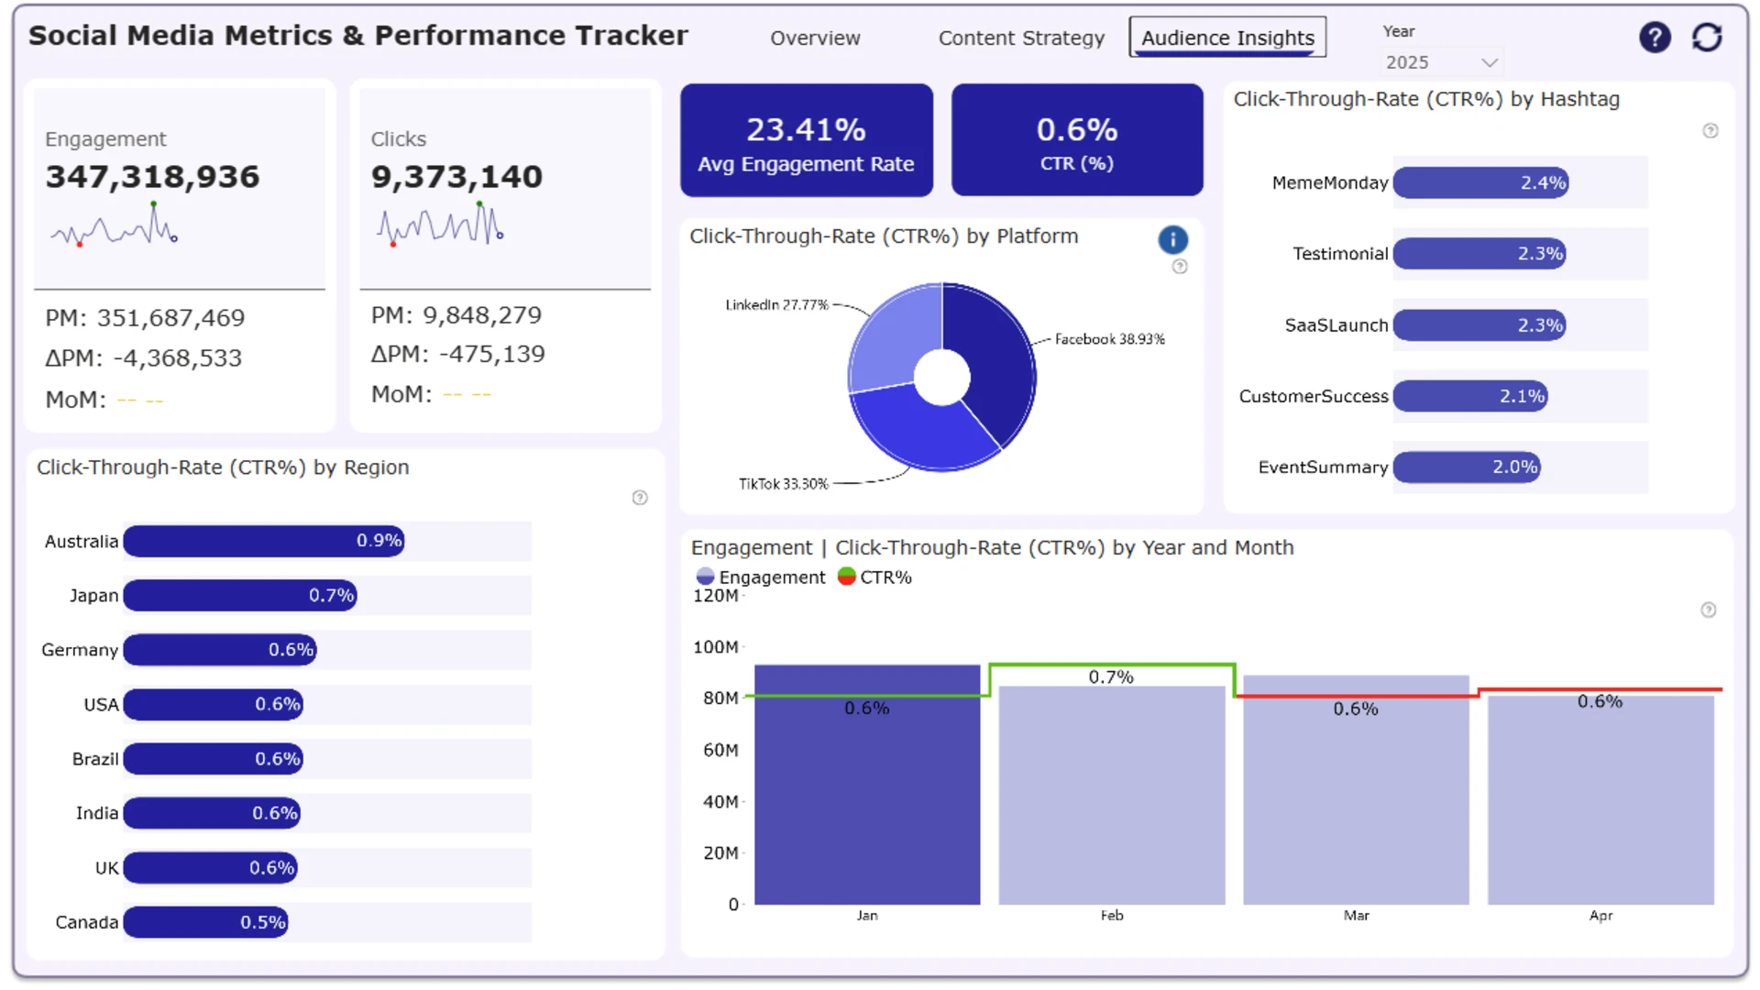Click help icon beside CTR by Region chart

coord(640,498)
